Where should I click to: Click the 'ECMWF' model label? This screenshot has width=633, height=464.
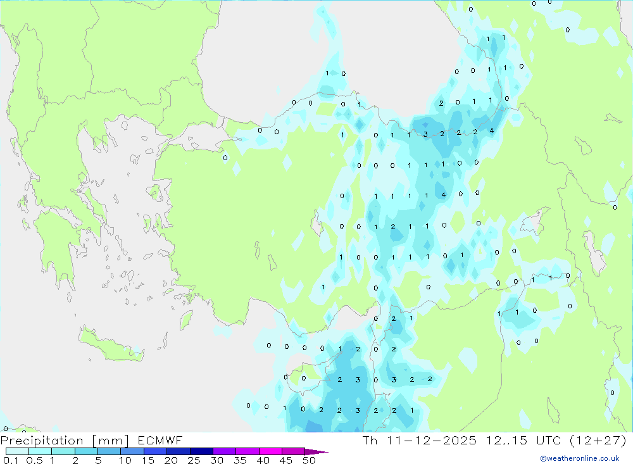point(160,440)
